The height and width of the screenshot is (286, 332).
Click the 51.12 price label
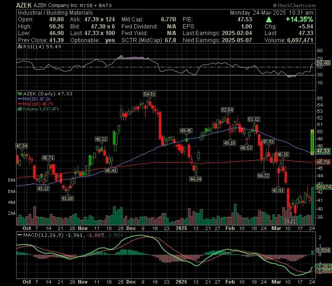click(x=254, y=120)
